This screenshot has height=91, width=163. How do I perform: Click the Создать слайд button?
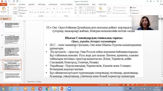pyautogui.click(x=15, y=11)
